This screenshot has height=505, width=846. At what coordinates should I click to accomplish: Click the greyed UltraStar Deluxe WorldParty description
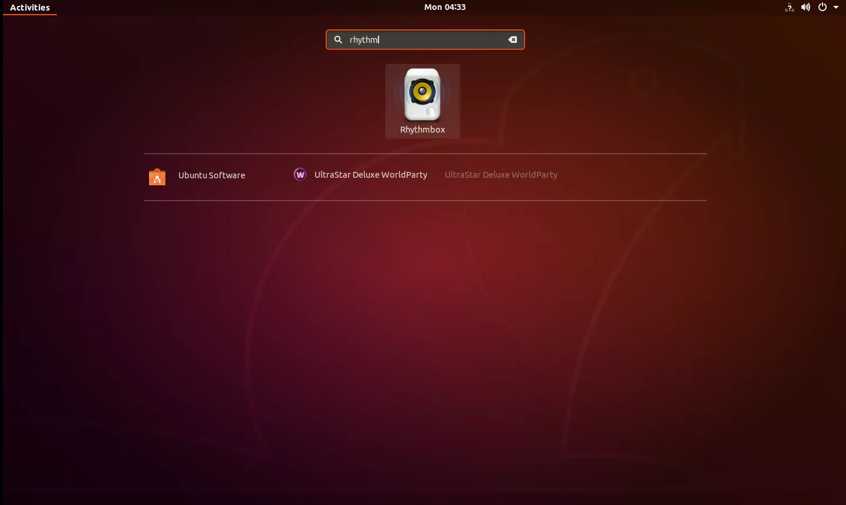pyautogui.click(x=501, y=175)
